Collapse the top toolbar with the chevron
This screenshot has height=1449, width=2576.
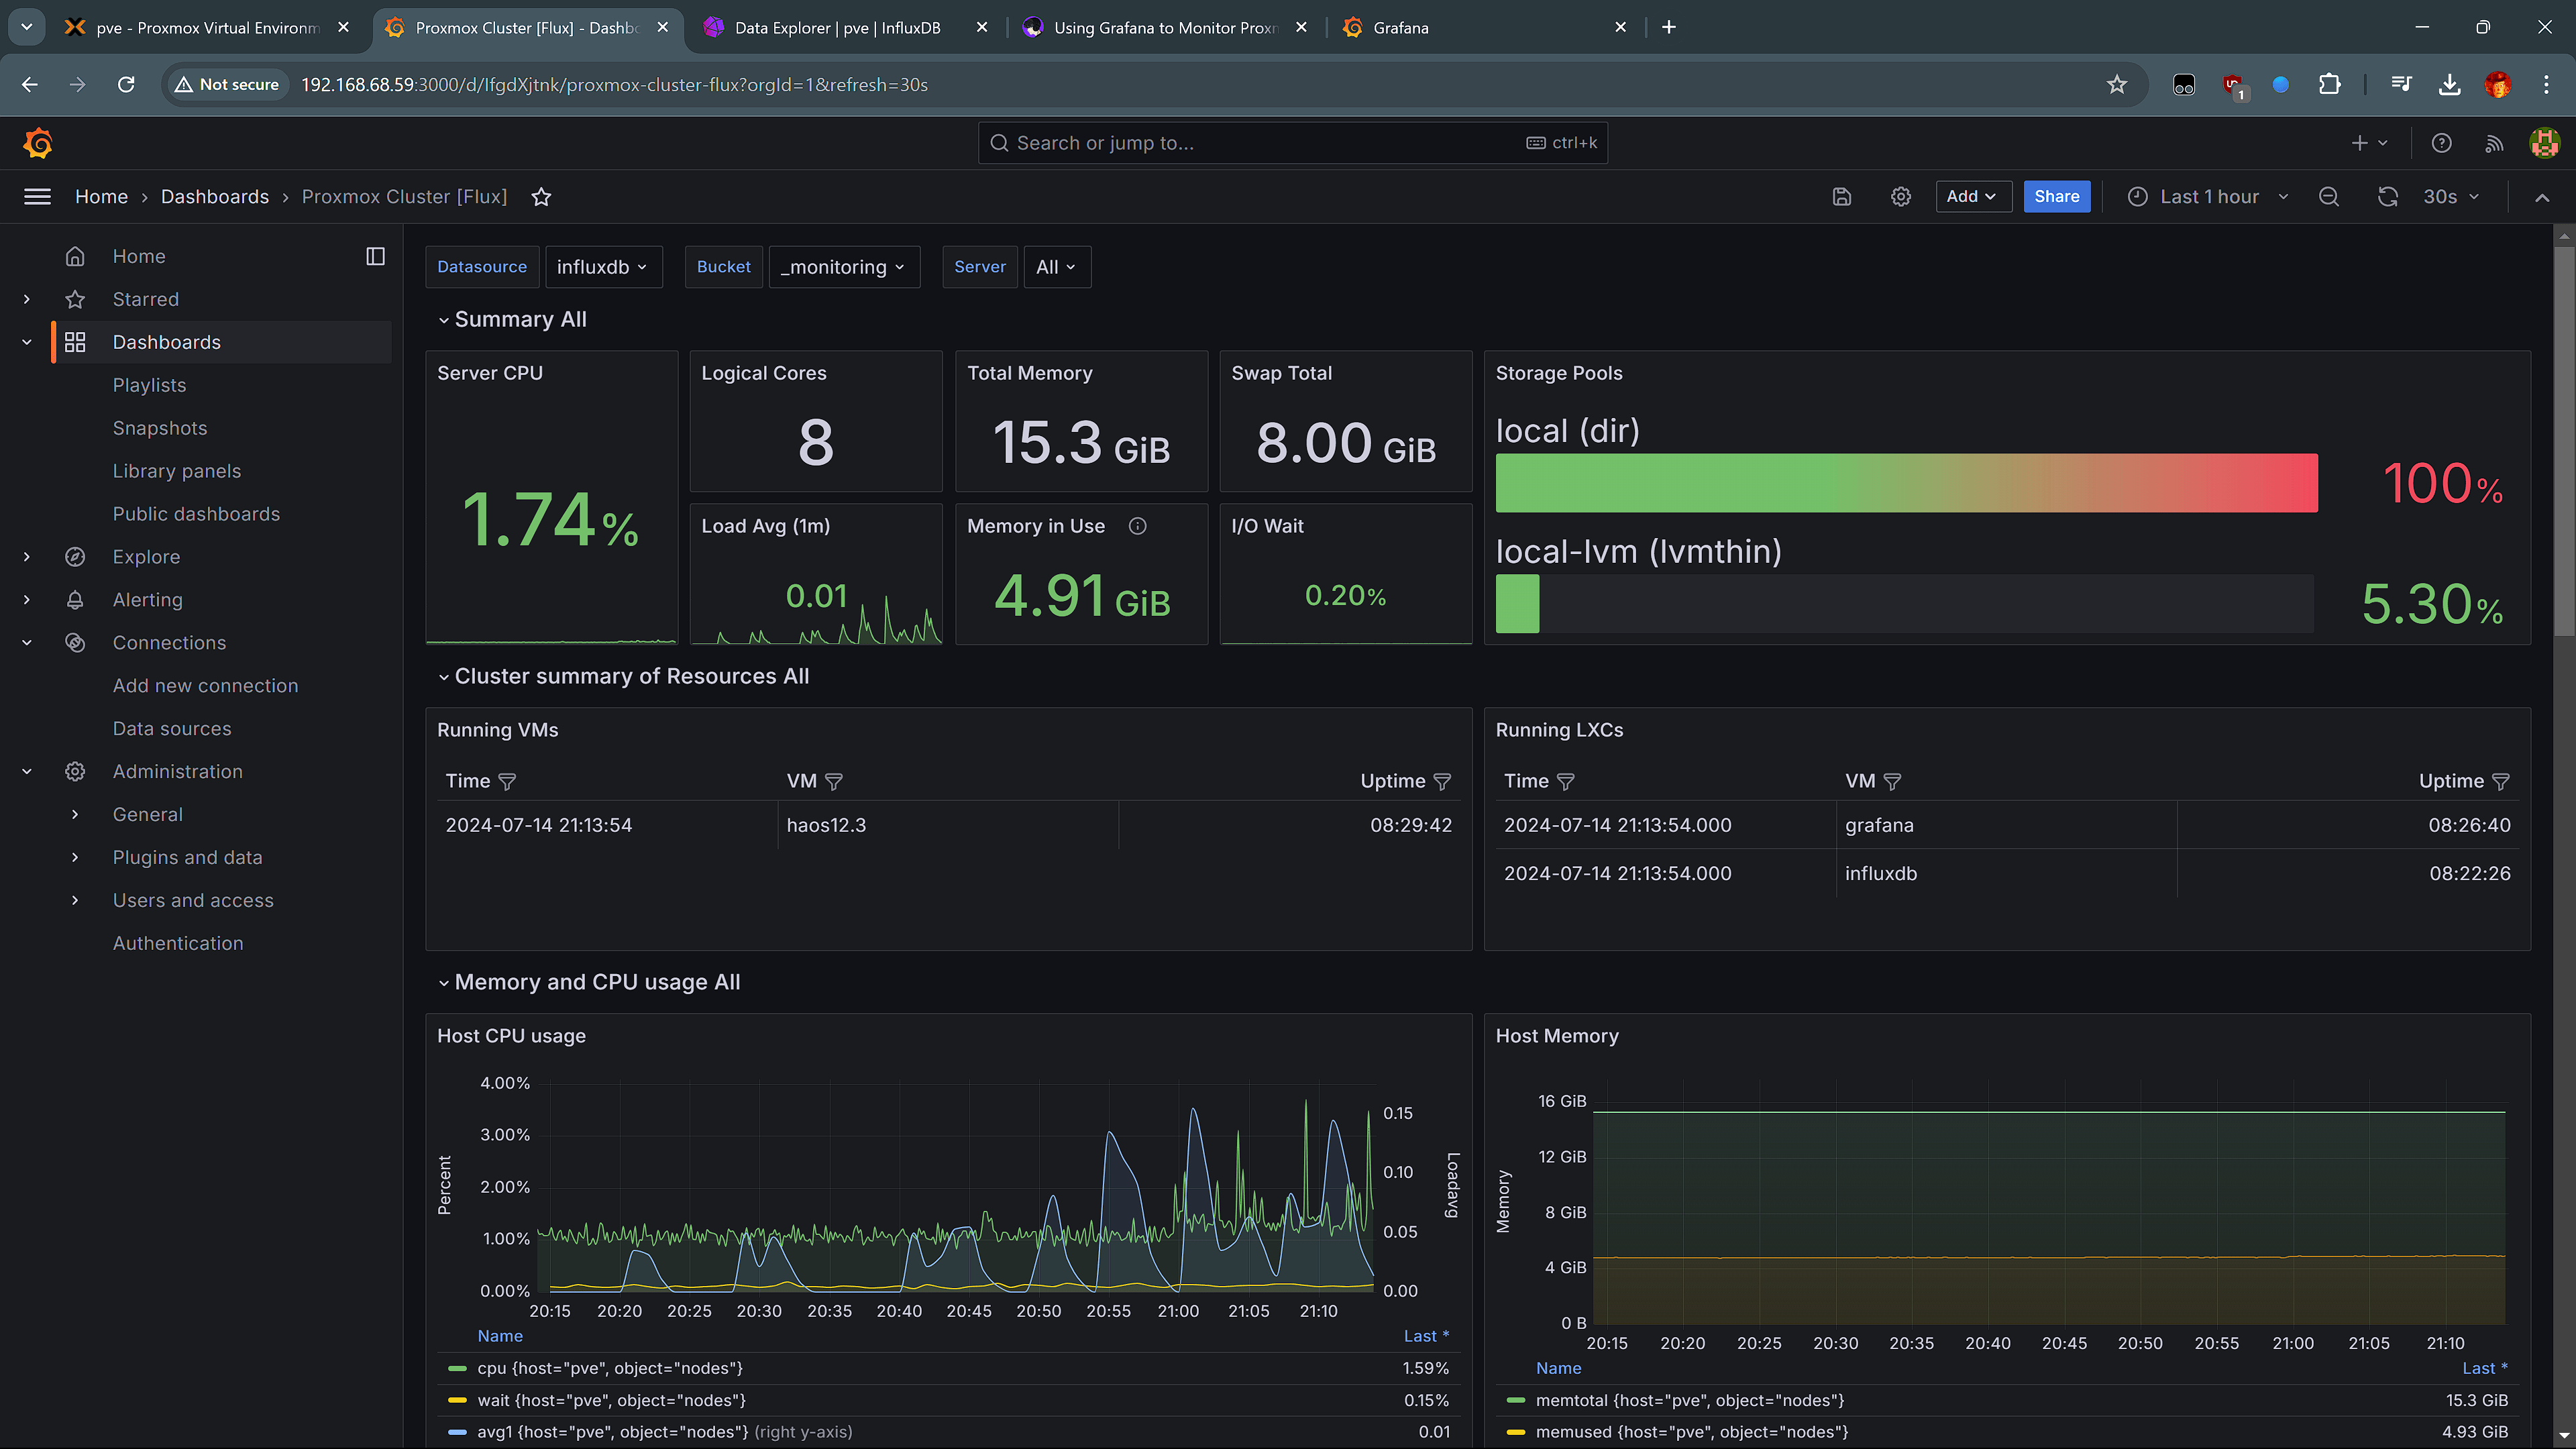[x=2542, y=197]
